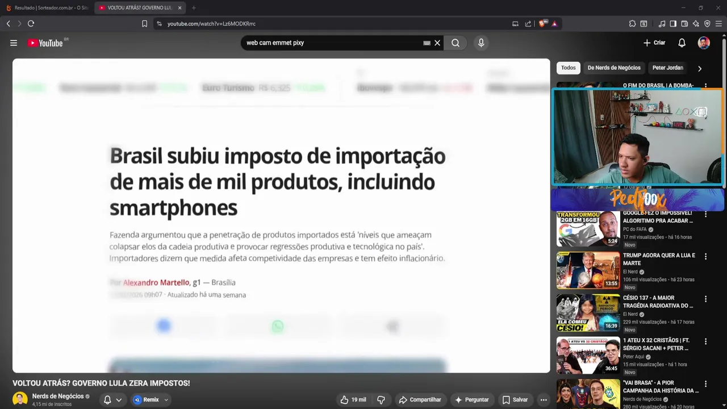Image resolution: width=727 pixels, height=409 pixels.
Task: Open VAI BRASA video title
Action: (661, 387)
